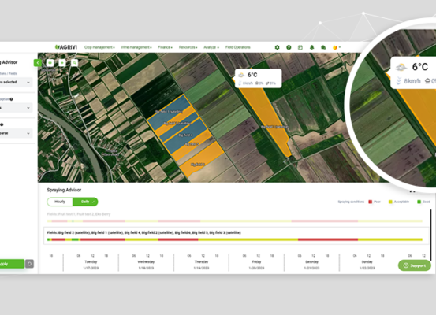This screenshot has width=436, height=315.
Task: Click the 6°C weather popup
Action: tap(258, 78)
